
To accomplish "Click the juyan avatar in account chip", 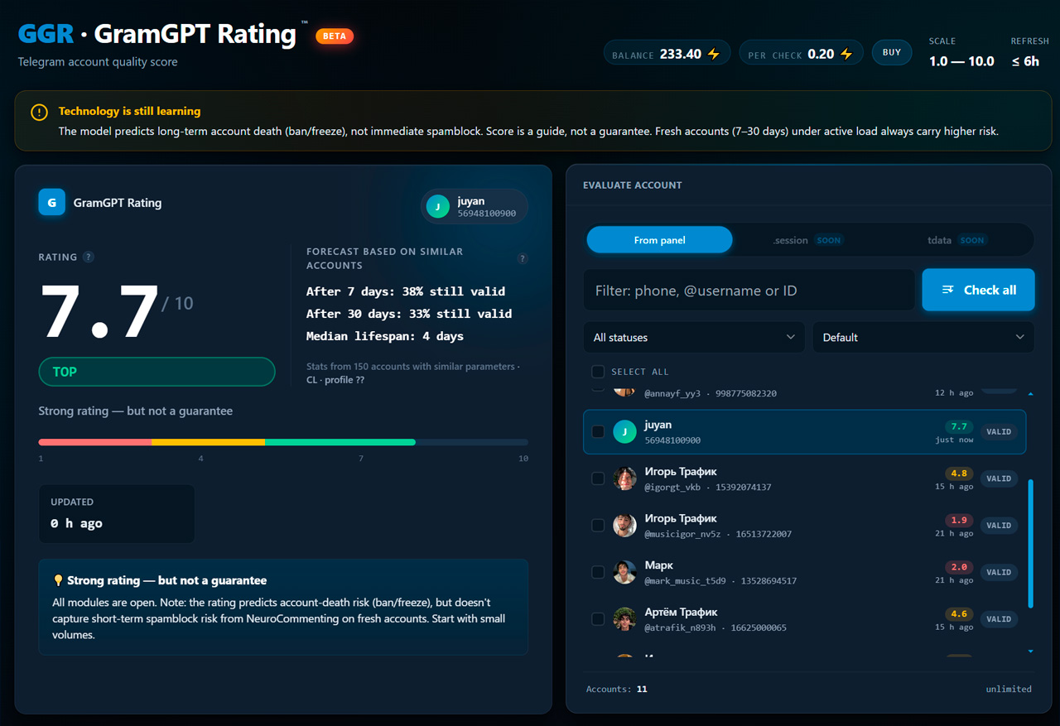I will (x=438, y=207).
